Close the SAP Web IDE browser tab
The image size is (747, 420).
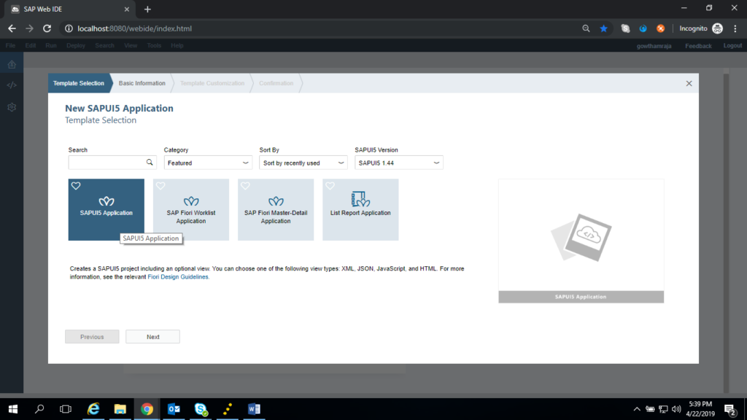127,9
